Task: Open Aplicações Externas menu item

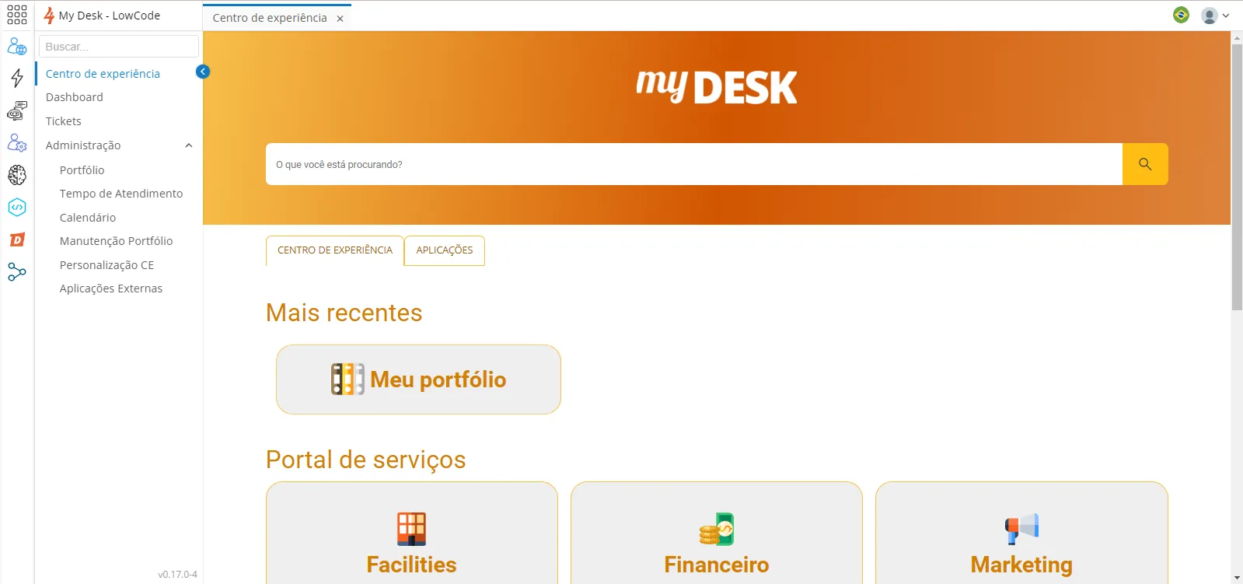Action: tap(111, 289)
